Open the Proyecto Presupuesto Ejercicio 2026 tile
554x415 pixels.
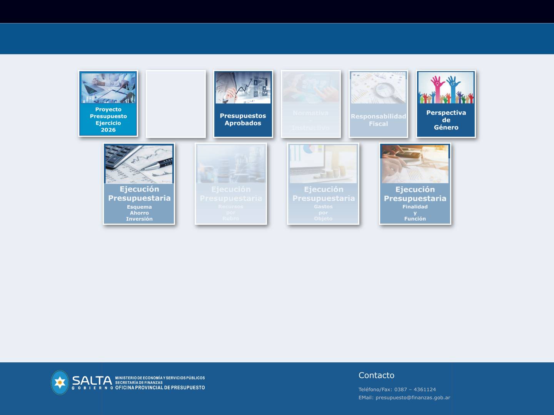(108, 104)
